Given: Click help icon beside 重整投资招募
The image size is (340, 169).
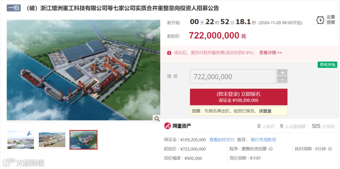Looking at the screenshot, I should [x=271, y=149].
